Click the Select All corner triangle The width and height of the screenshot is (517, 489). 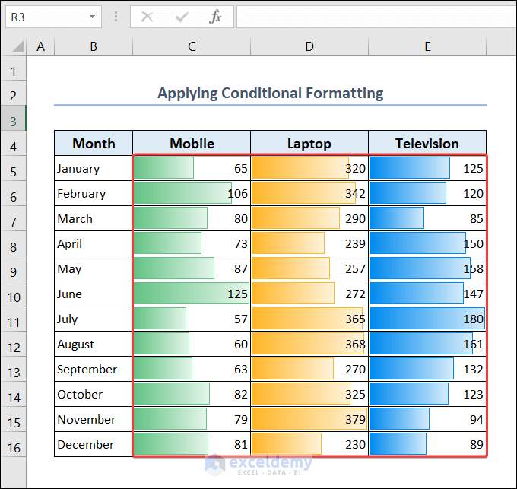[17, 46]
